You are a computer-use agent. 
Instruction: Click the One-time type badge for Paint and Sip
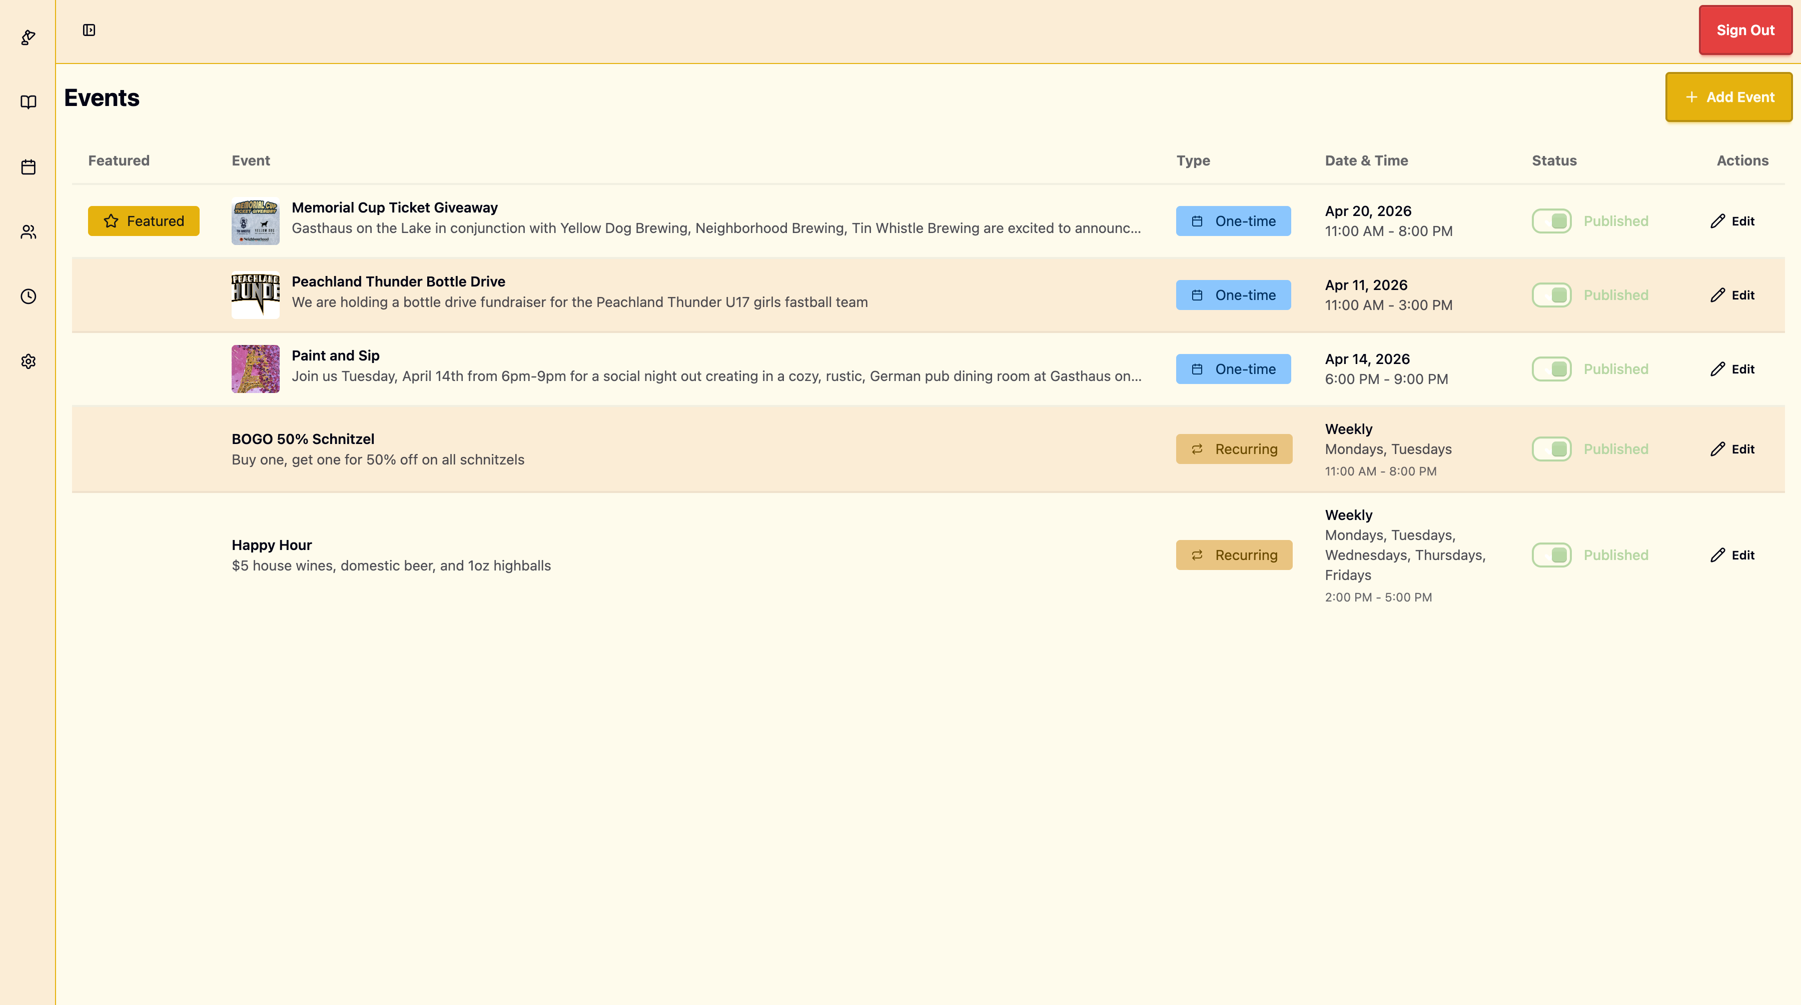coord(1233,368)
